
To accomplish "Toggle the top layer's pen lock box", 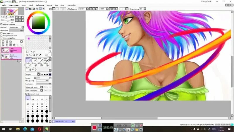I will 3,51.
